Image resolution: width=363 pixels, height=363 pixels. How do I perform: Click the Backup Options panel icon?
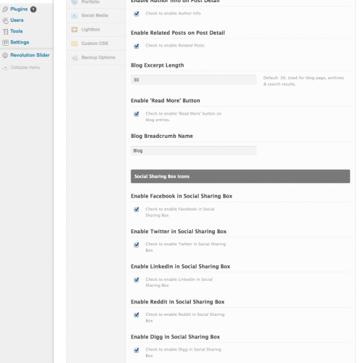pyautogui.click(x=75, y=57)
